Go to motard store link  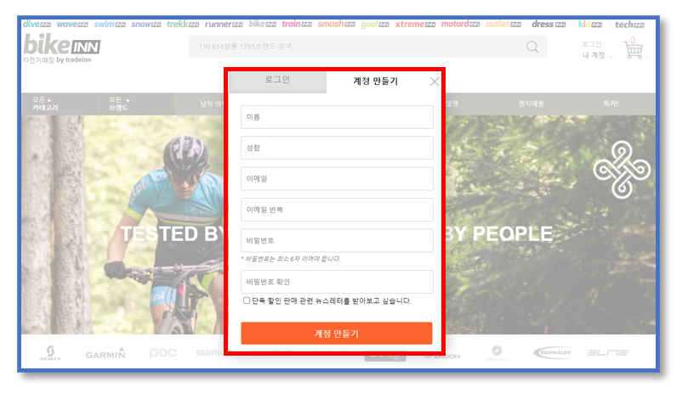(460, 24)
